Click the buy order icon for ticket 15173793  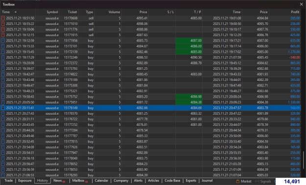3,69
